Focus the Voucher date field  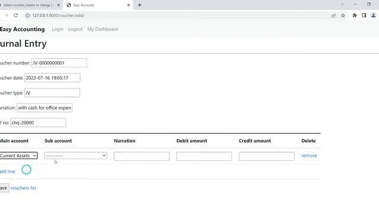point(52,78)
